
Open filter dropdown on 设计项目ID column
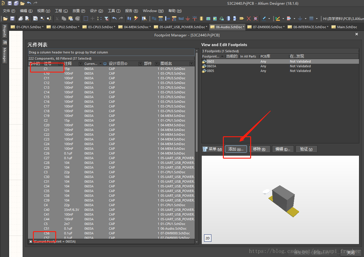coord(140,64)
